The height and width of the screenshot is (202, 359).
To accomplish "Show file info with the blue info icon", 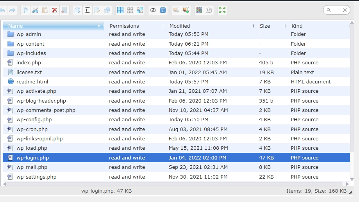I will (x=163, y=10).
